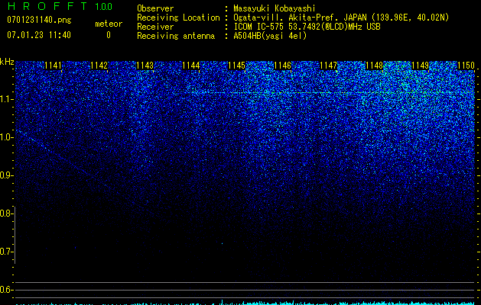Click the 1149 time marker

[421, 66]
